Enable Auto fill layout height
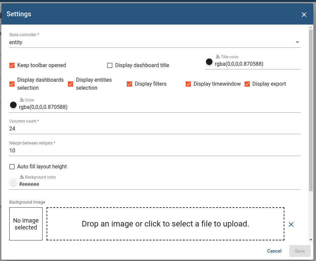Viewport: 316px width, 261px height. click(x=12, y=166)
